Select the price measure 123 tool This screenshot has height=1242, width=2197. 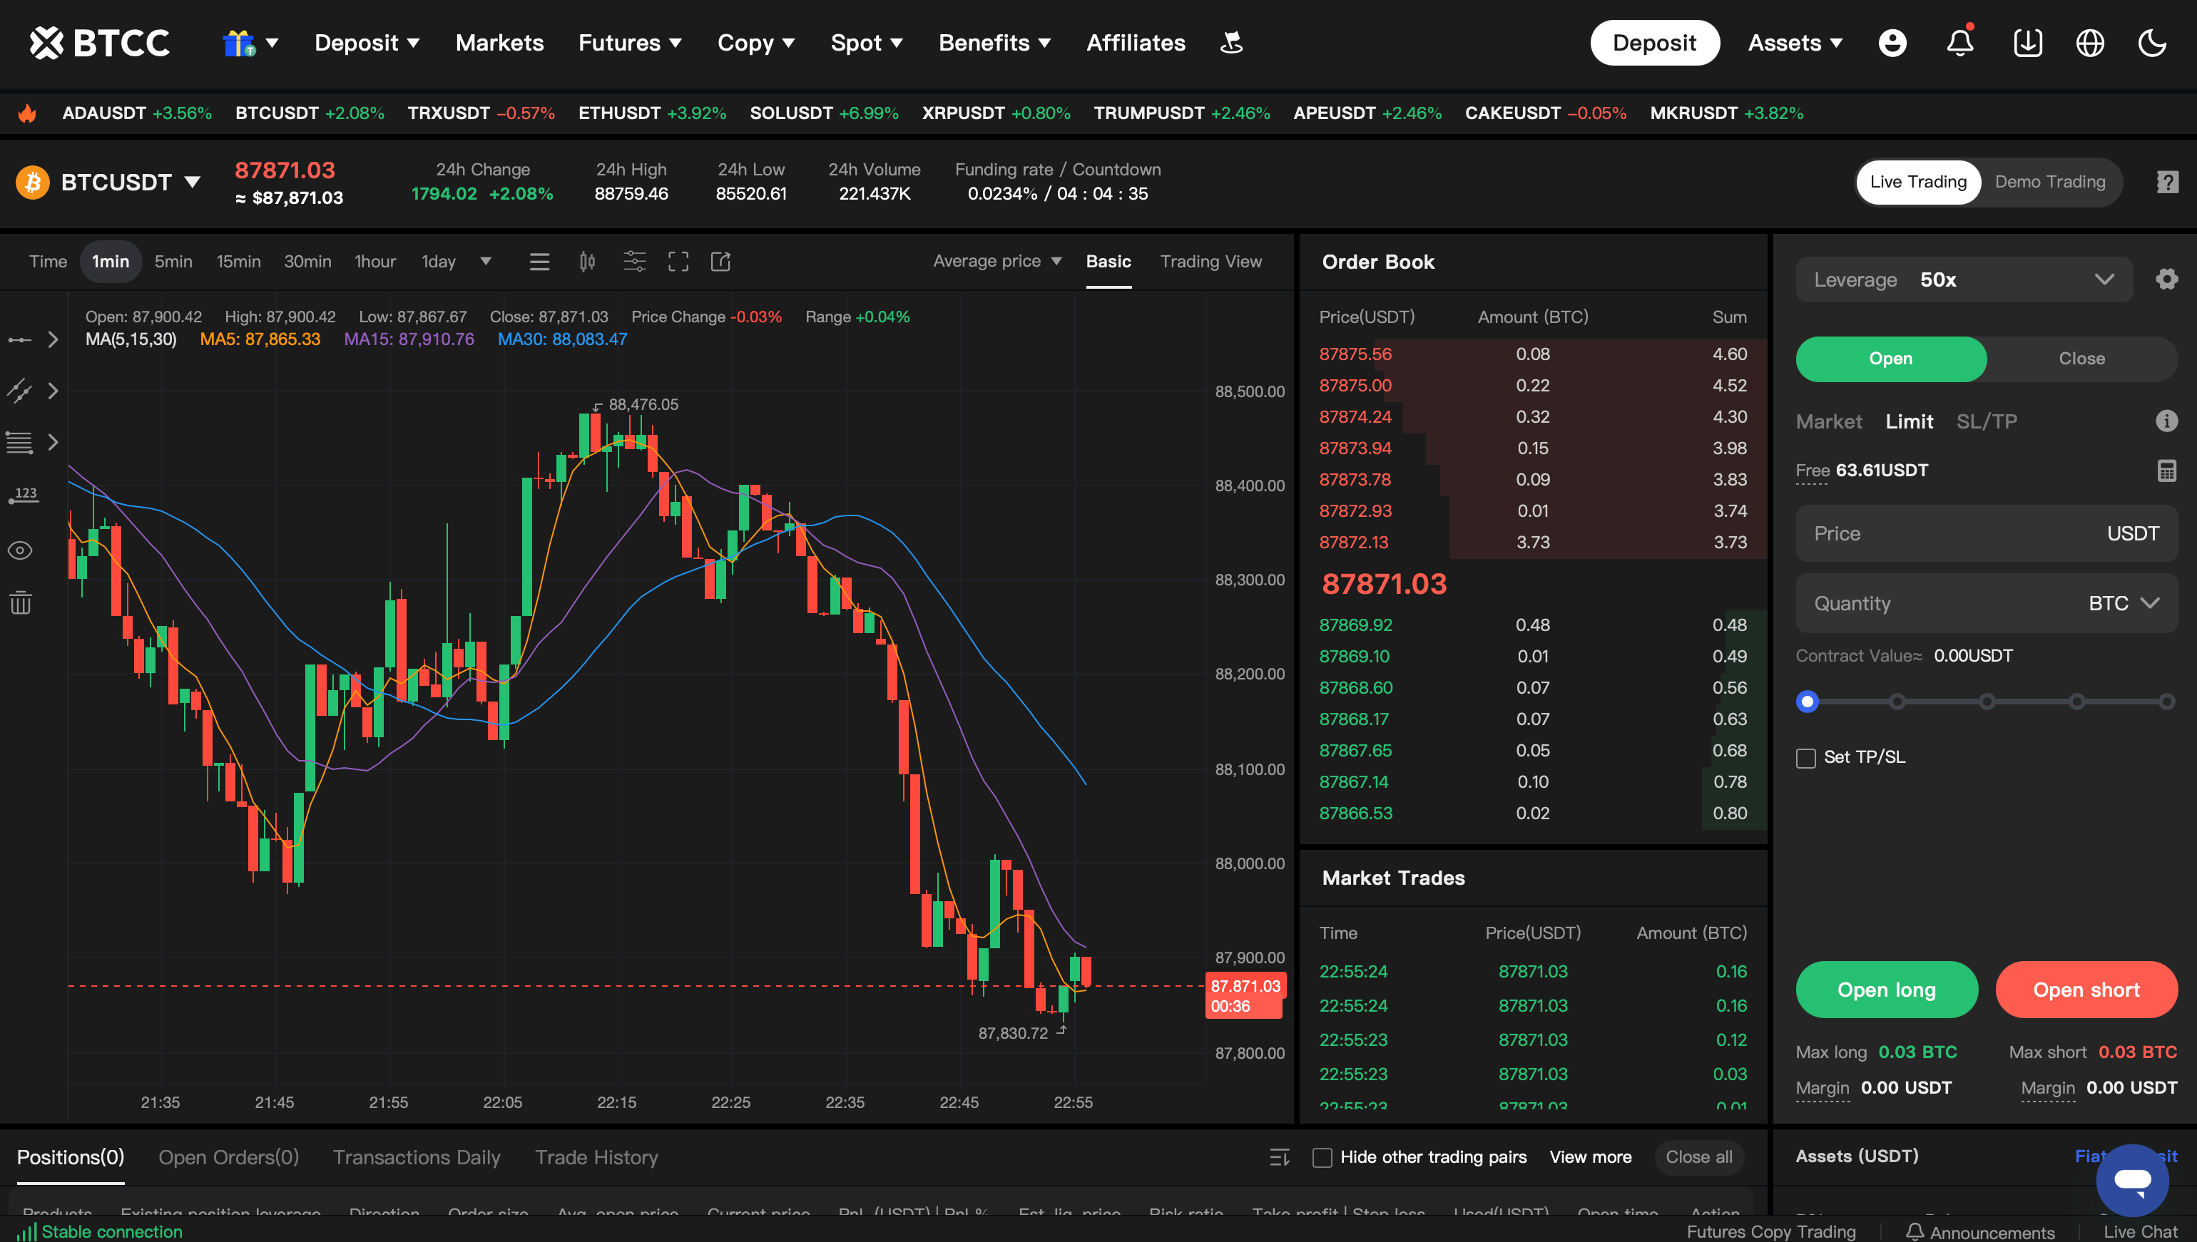pos(24,495)
